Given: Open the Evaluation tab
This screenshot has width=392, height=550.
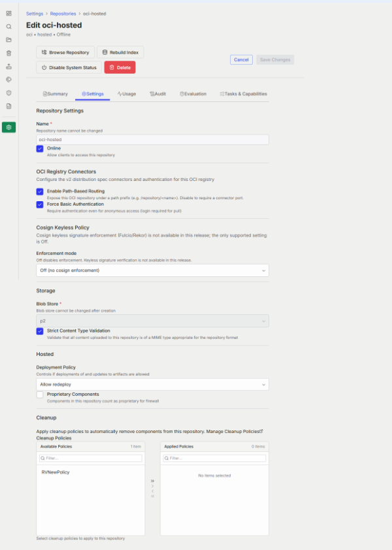Looking at the screenshot, I should tap(193, 94).
